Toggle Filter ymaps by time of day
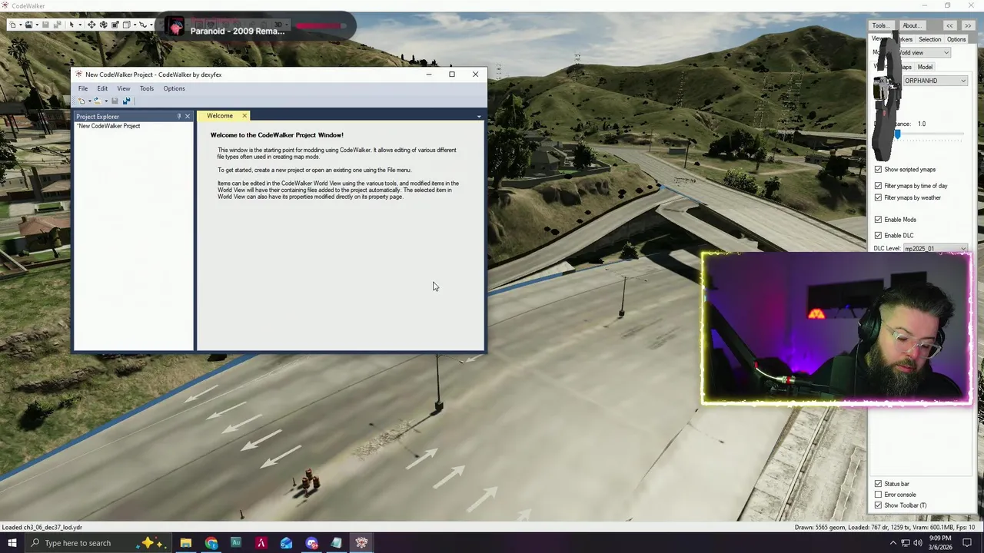The image size is (984, 553). click(878, 186)
